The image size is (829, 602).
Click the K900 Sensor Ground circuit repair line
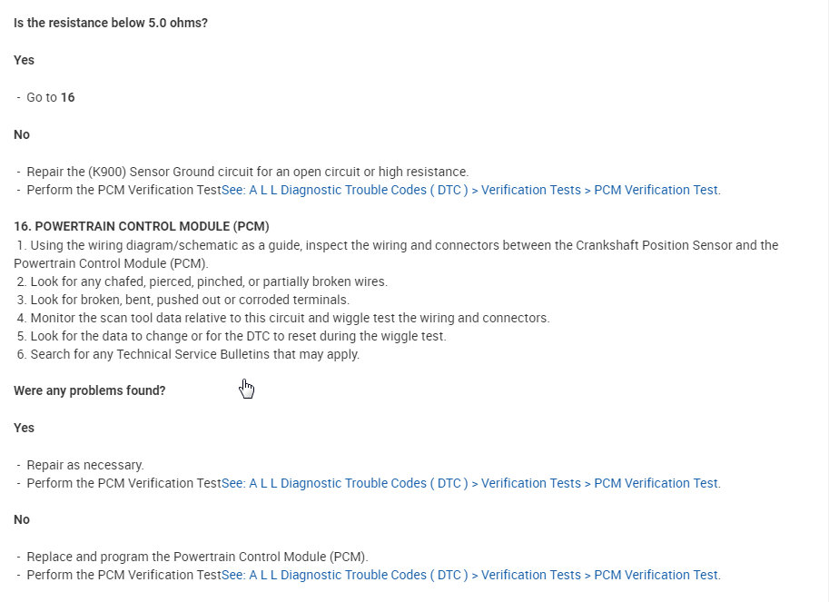click(x=247, y=172)
